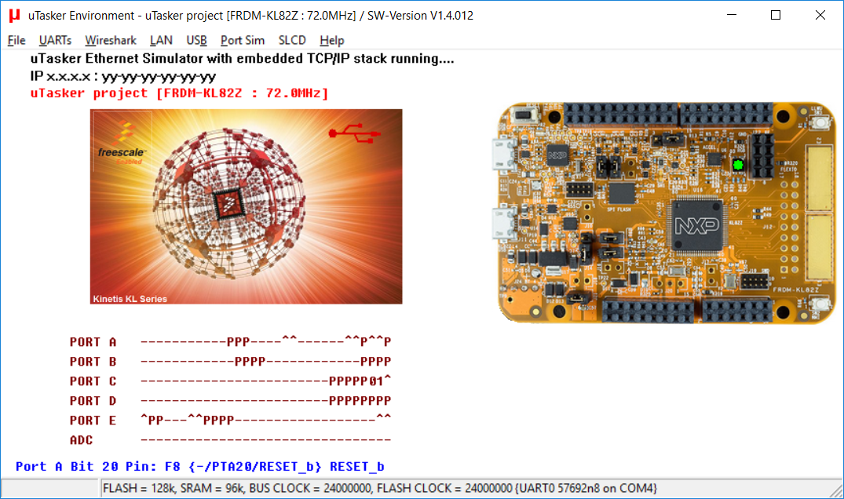The width and height of the screenshot is (844, 499).
Task: Open the Help menu
Action: 331,40
